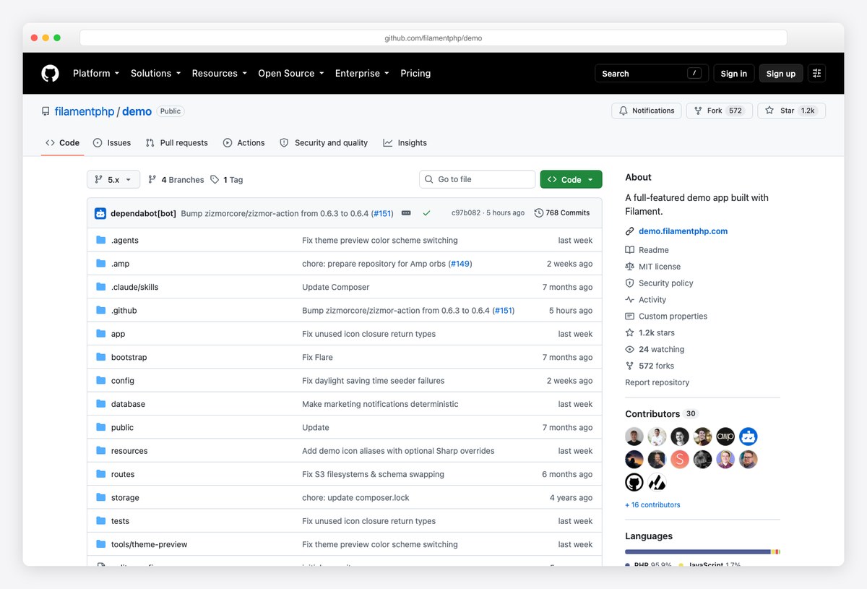Expand the Platform menu

(x=96, y=73)
